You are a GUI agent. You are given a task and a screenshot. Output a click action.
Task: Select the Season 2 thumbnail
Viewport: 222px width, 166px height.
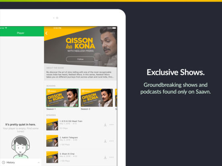97,98
